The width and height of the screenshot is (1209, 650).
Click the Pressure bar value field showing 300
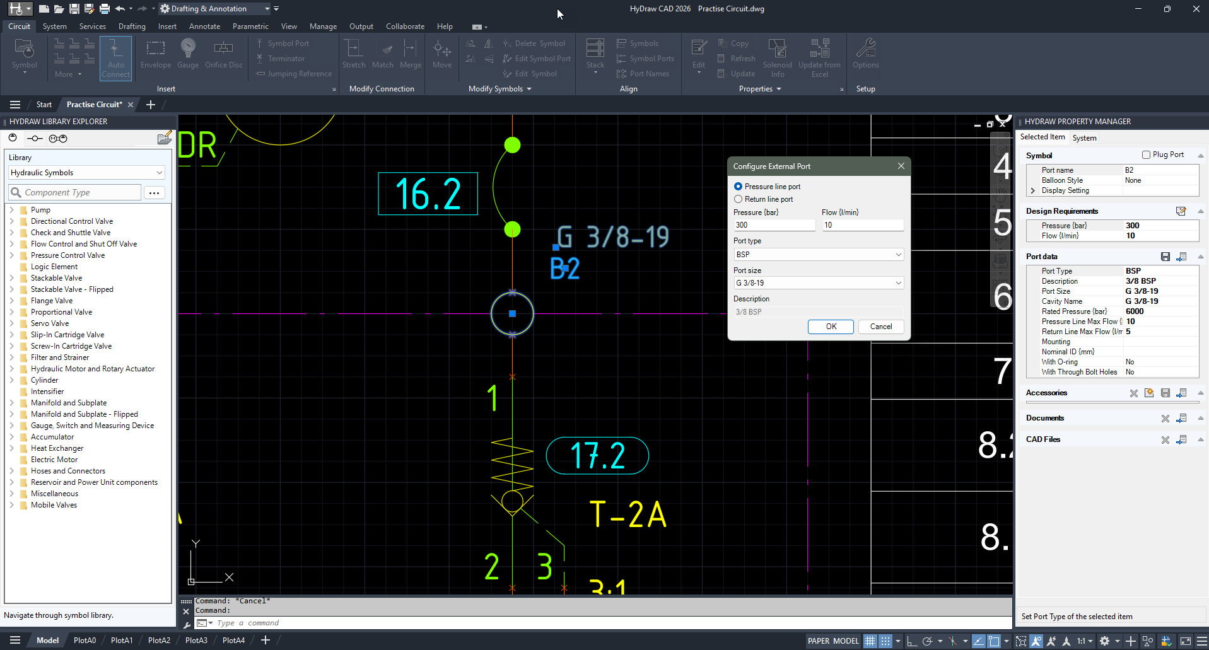tap(774, 225)
